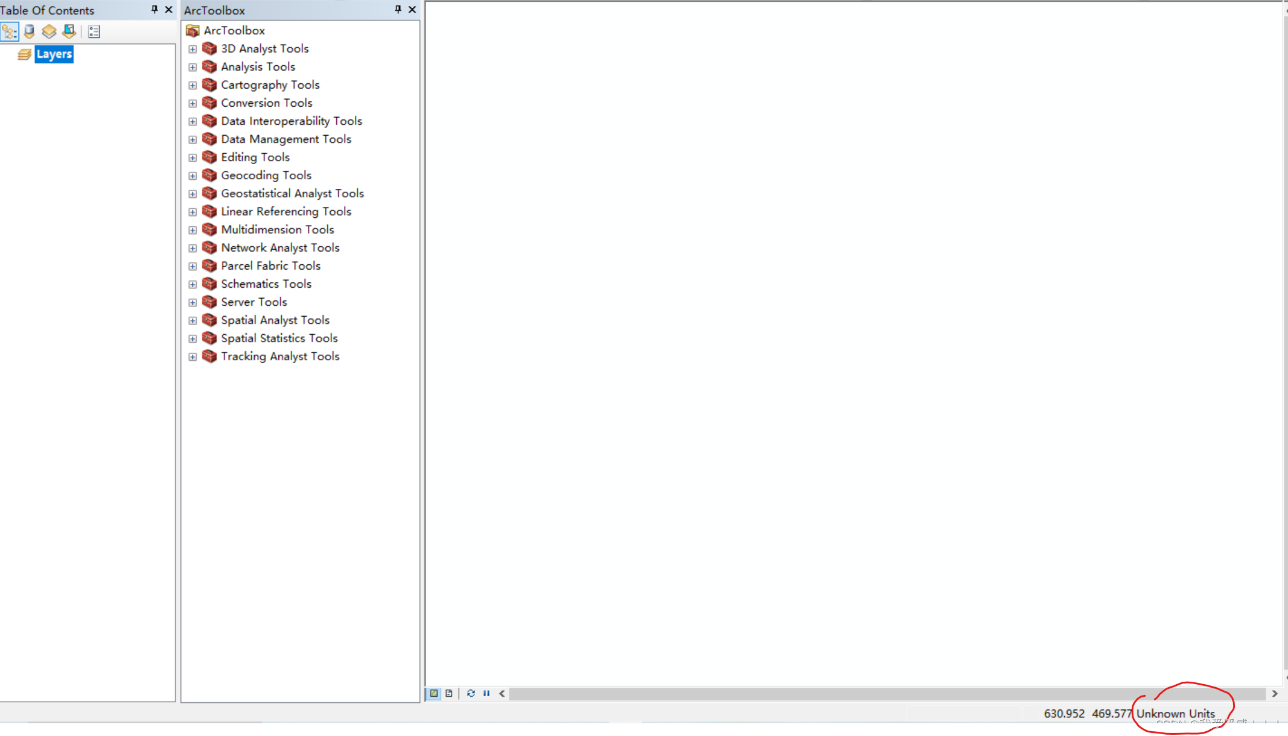Switch to Layout View icon

coord(449,693)
